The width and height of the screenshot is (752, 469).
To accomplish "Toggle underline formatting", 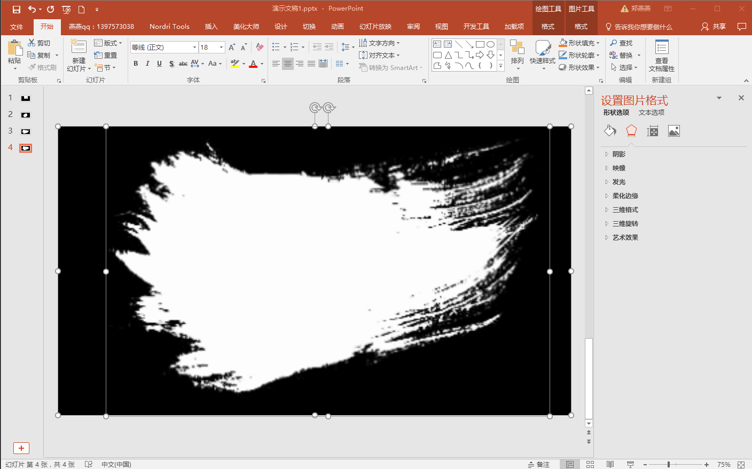I will pos(159,64).
